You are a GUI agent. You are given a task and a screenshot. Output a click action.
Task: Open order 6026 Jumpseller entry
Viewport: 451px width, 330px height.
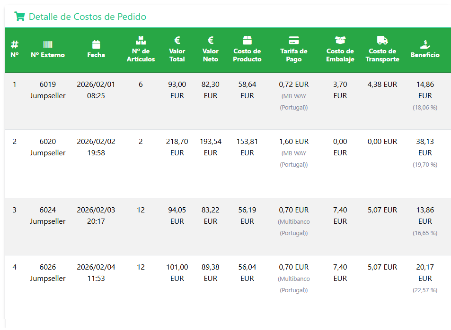[48, 273]
